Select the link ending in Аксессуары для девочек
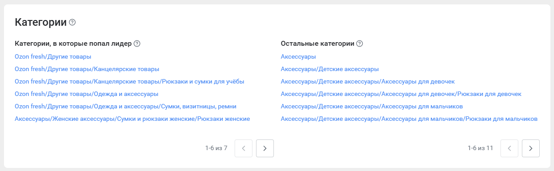This screenshot has height=171, width=554. (368, 81)
